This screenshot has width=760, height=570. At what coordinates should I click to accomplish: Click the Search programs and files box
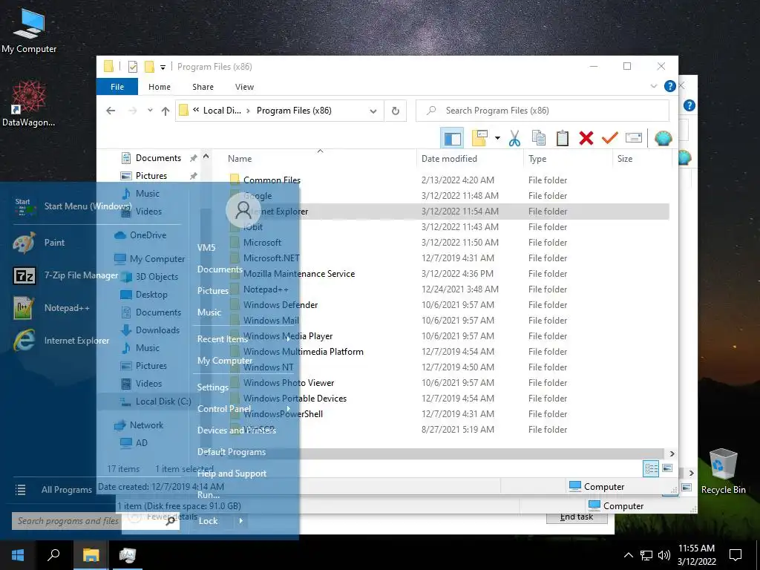point(96,521)
